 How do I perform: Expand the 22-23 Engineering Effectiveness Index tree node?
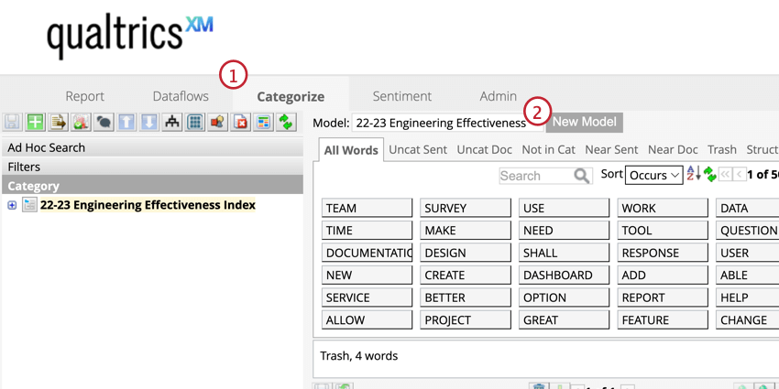coord(12,205)
